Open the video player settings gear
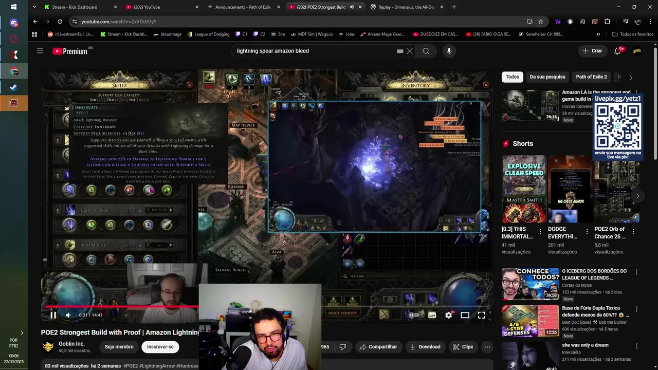 pos(448,315)
